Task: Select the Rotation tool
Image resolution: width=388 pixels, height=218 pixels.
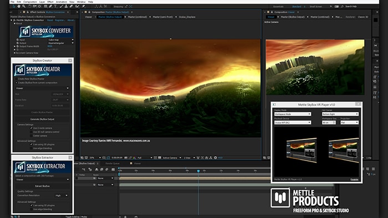Action: click(30, 7)
